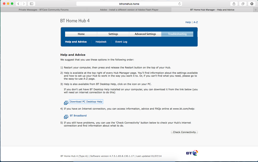Switch to Private Messages - BTCare Community Forums tab
This screenshot has width=258, height=162.
[x=44, y=10]
